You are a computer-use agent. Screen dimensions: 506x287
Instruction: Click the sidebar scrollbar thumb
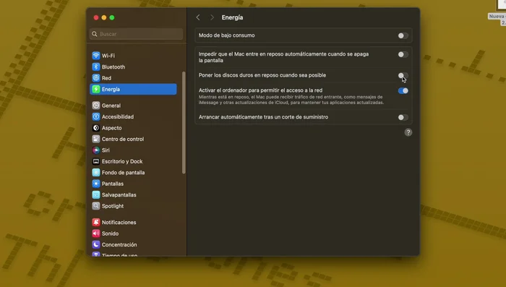click(184, 122)
